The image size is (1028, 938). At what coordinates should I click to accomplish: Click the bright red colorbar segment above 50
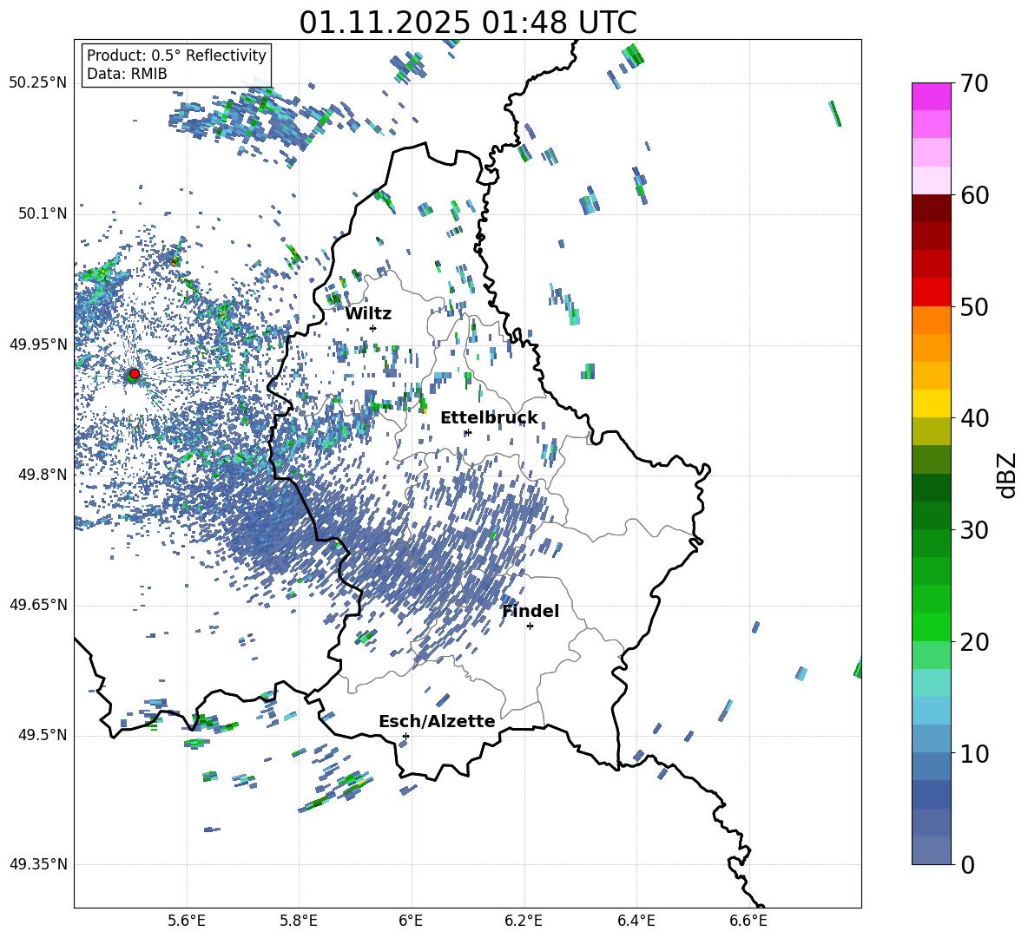click(931, 292)
